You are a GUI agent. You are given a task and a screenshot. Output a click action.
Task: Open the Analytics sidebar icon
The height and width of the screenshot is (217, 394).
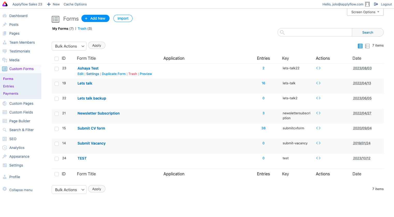[x=5, y=148]
